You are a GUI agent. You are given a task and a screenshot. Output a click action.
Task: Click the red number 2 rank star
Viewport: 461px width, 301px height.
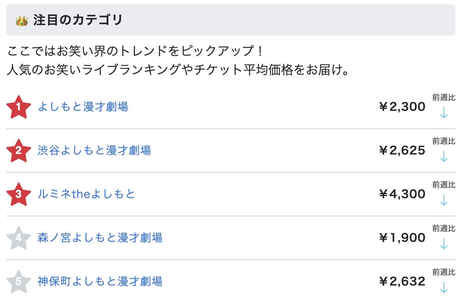(19, 150)
